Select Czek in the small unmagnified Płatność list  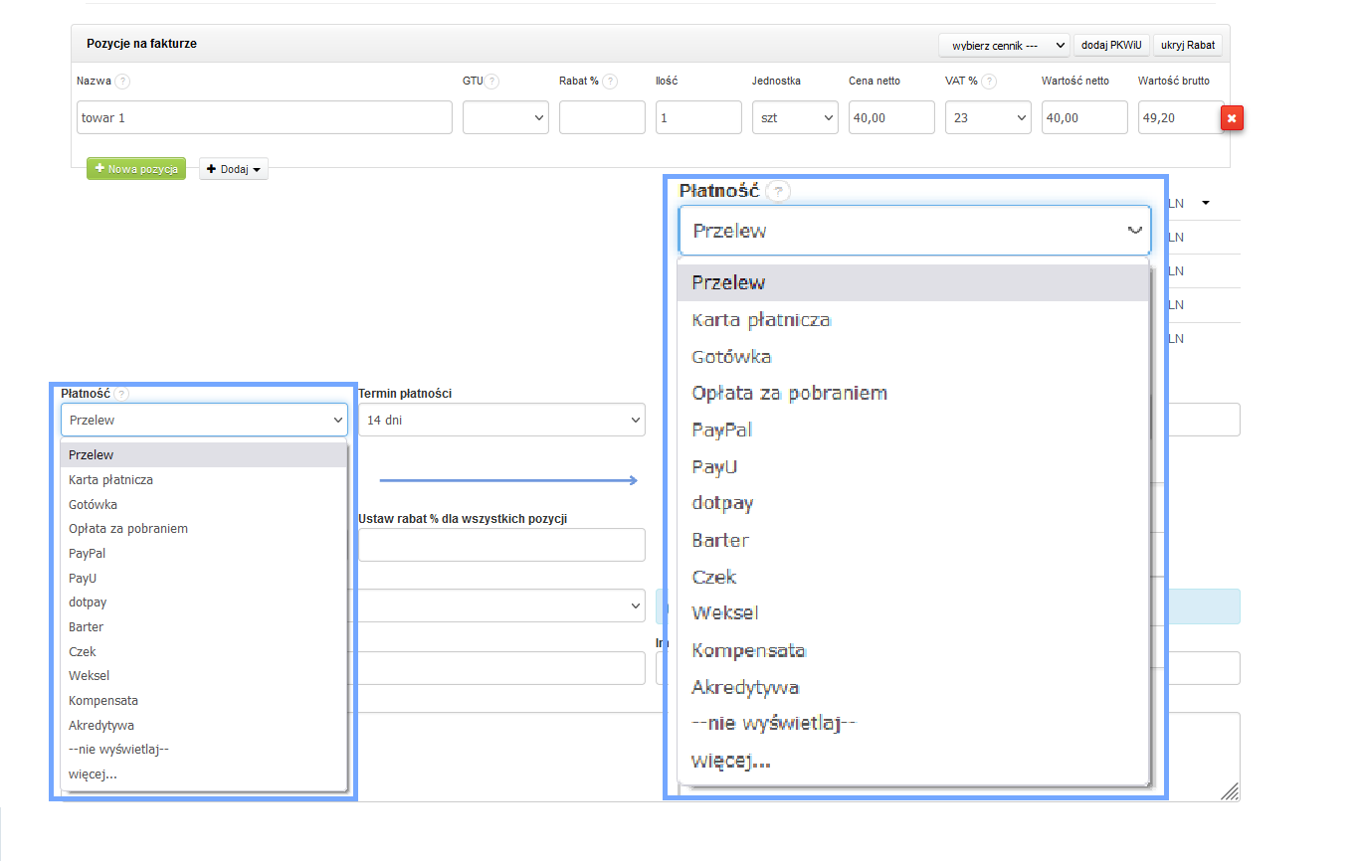[x=204, y=651]
